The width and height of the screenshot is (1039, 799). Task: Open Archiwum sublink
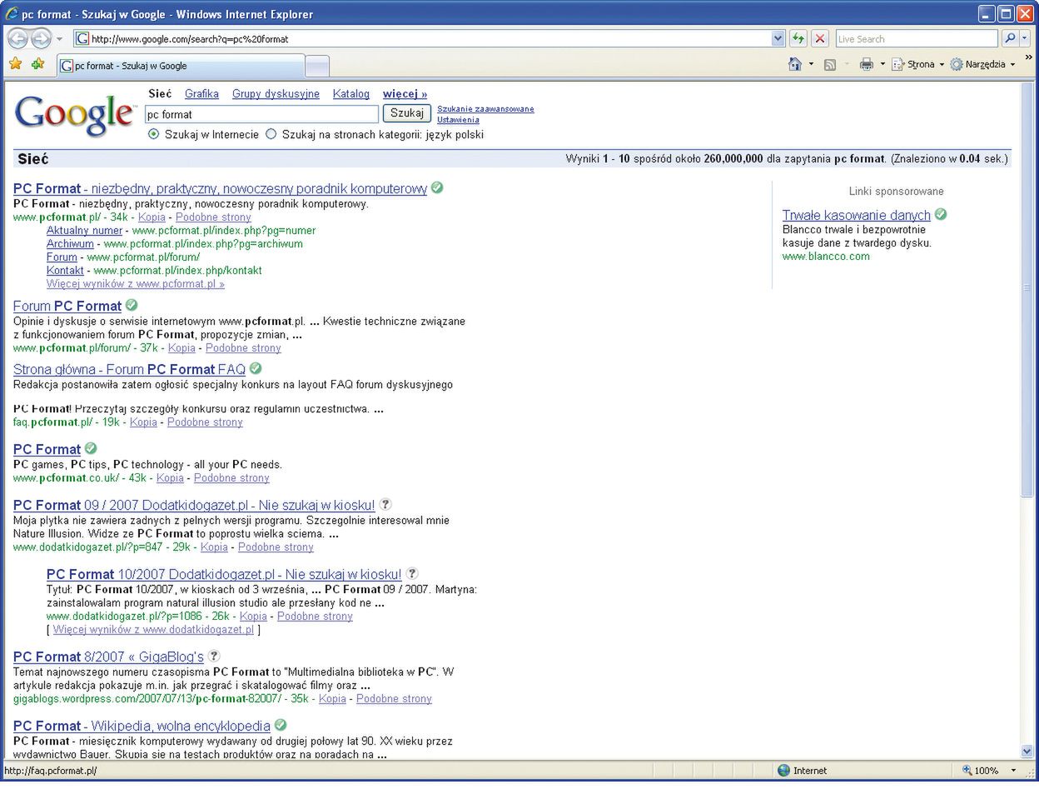tap(70, 244)
